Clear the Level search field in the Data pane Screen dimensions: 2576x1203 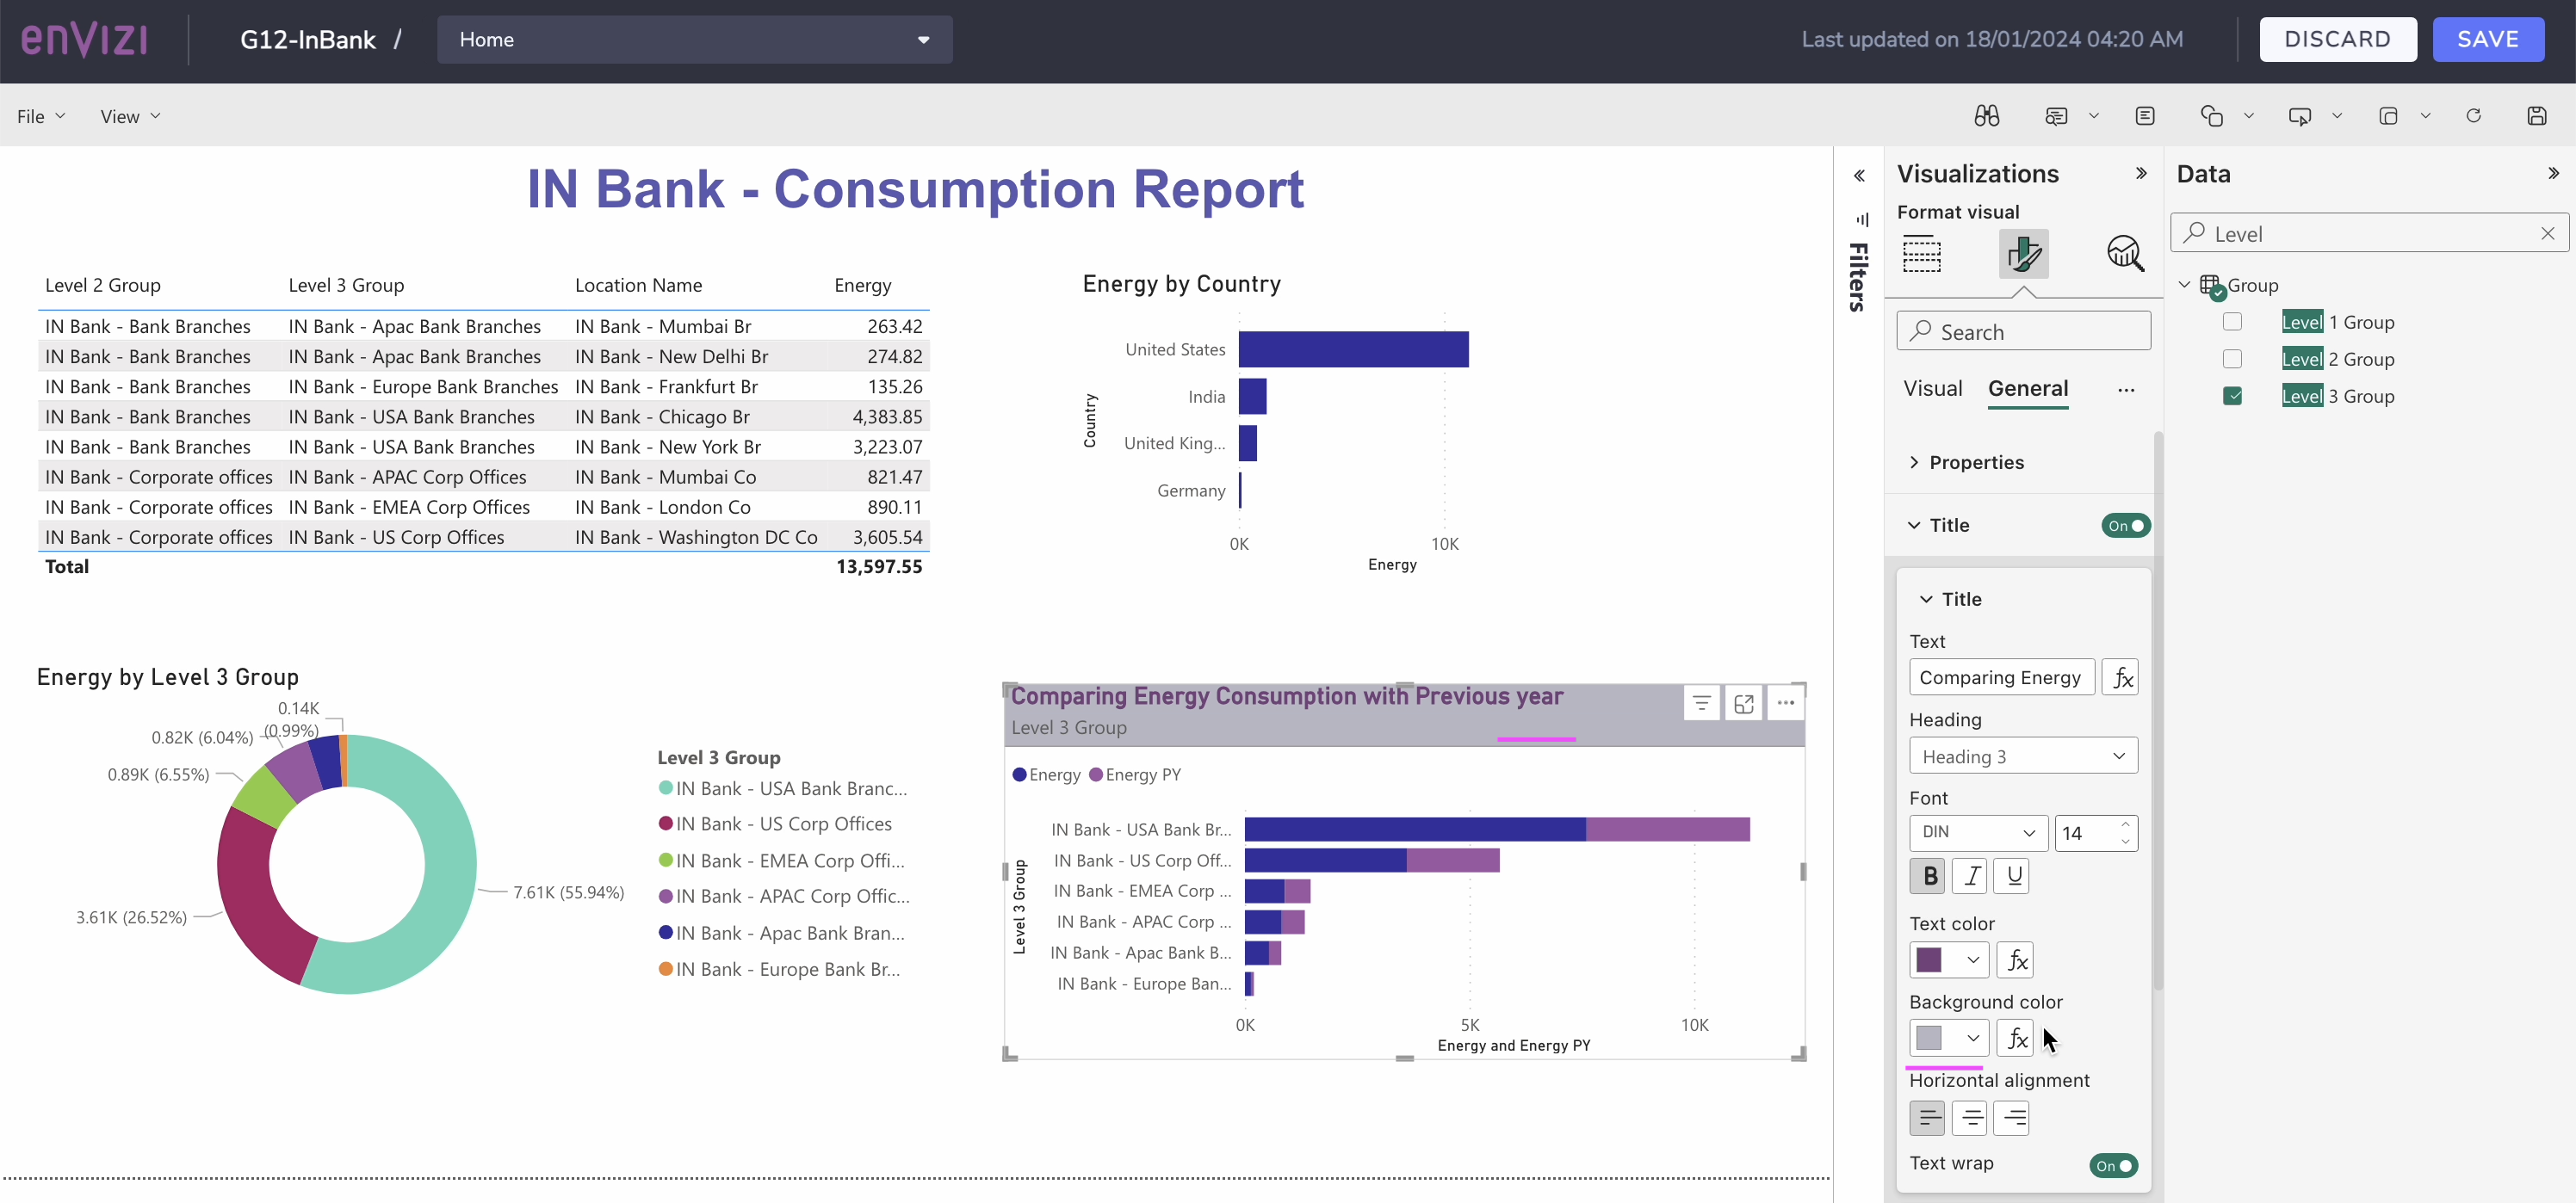[x=2547, y=233]
